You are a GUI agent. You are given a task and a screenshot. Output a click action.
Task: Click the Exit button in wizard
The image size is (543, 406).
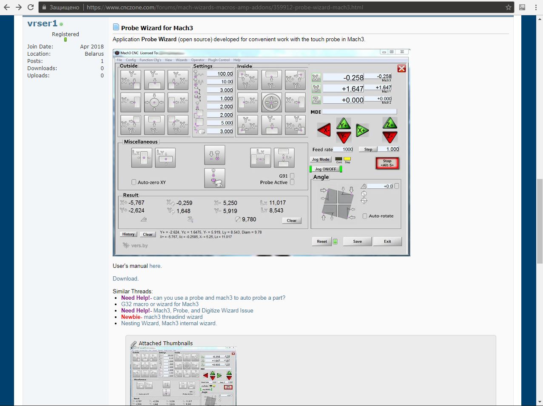[x=387, y=241]
